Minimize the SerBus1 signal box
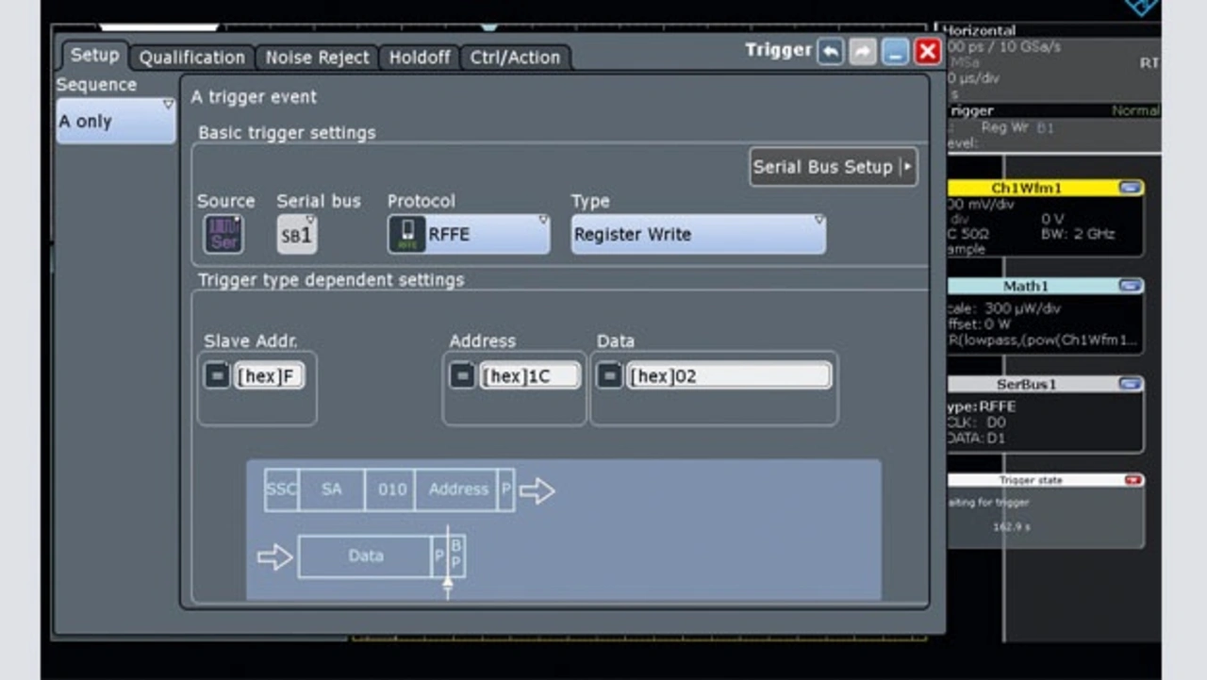1207x680 pixels. [x=1129, y=384]
